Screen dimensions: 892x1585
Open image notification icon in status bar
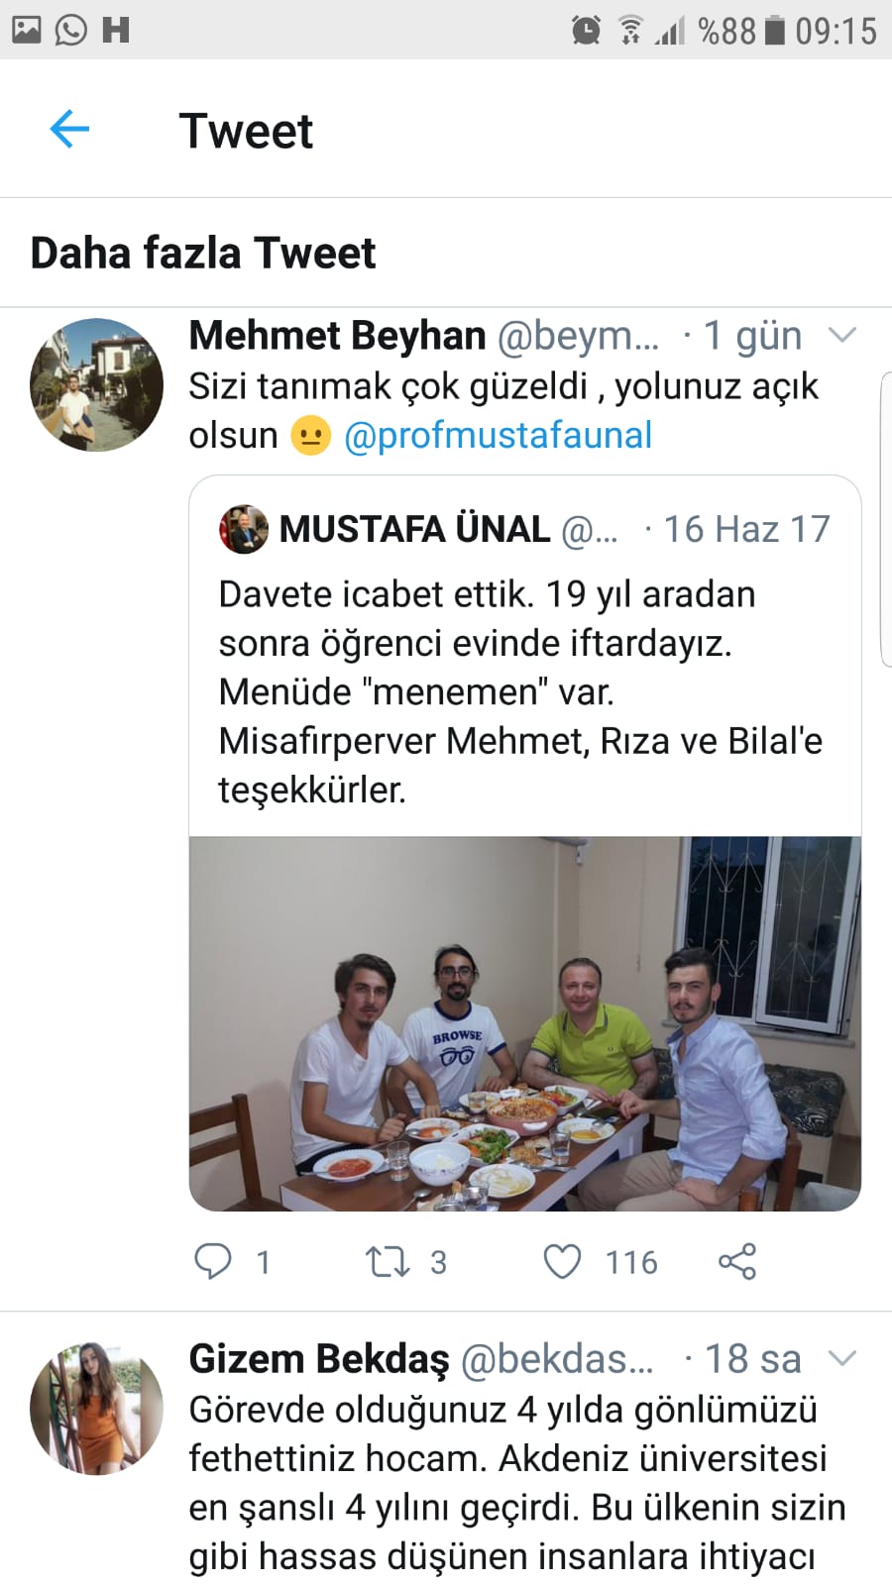[x=26, y=30]
